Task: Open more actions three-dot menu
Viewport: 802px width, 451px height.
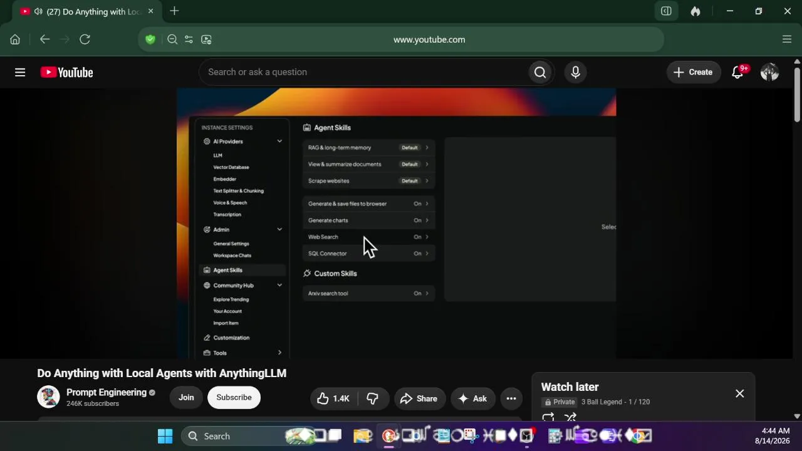Action: pyautogui.click(x=511, y=398)
